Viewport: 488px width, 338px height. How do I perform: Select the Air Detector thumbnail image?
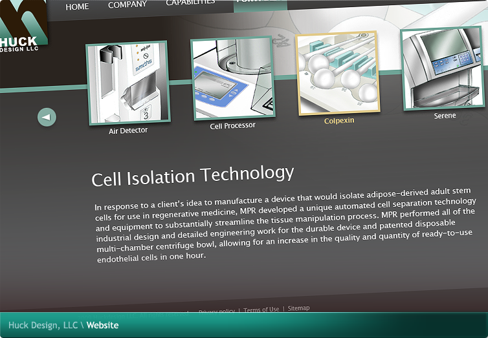coord(128,83)
